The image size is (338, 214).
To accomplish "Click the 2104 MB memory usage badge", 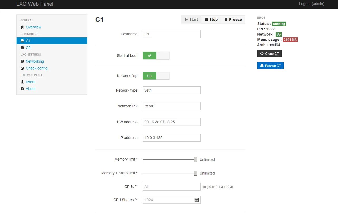I will point(290,39).
